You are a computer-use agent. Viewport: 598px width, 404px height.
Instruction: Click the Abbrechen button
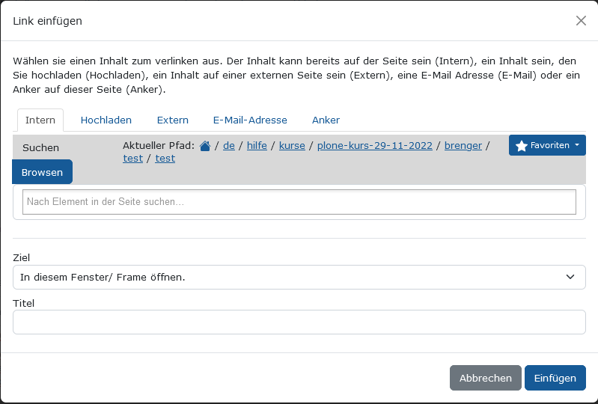(485, 378)
